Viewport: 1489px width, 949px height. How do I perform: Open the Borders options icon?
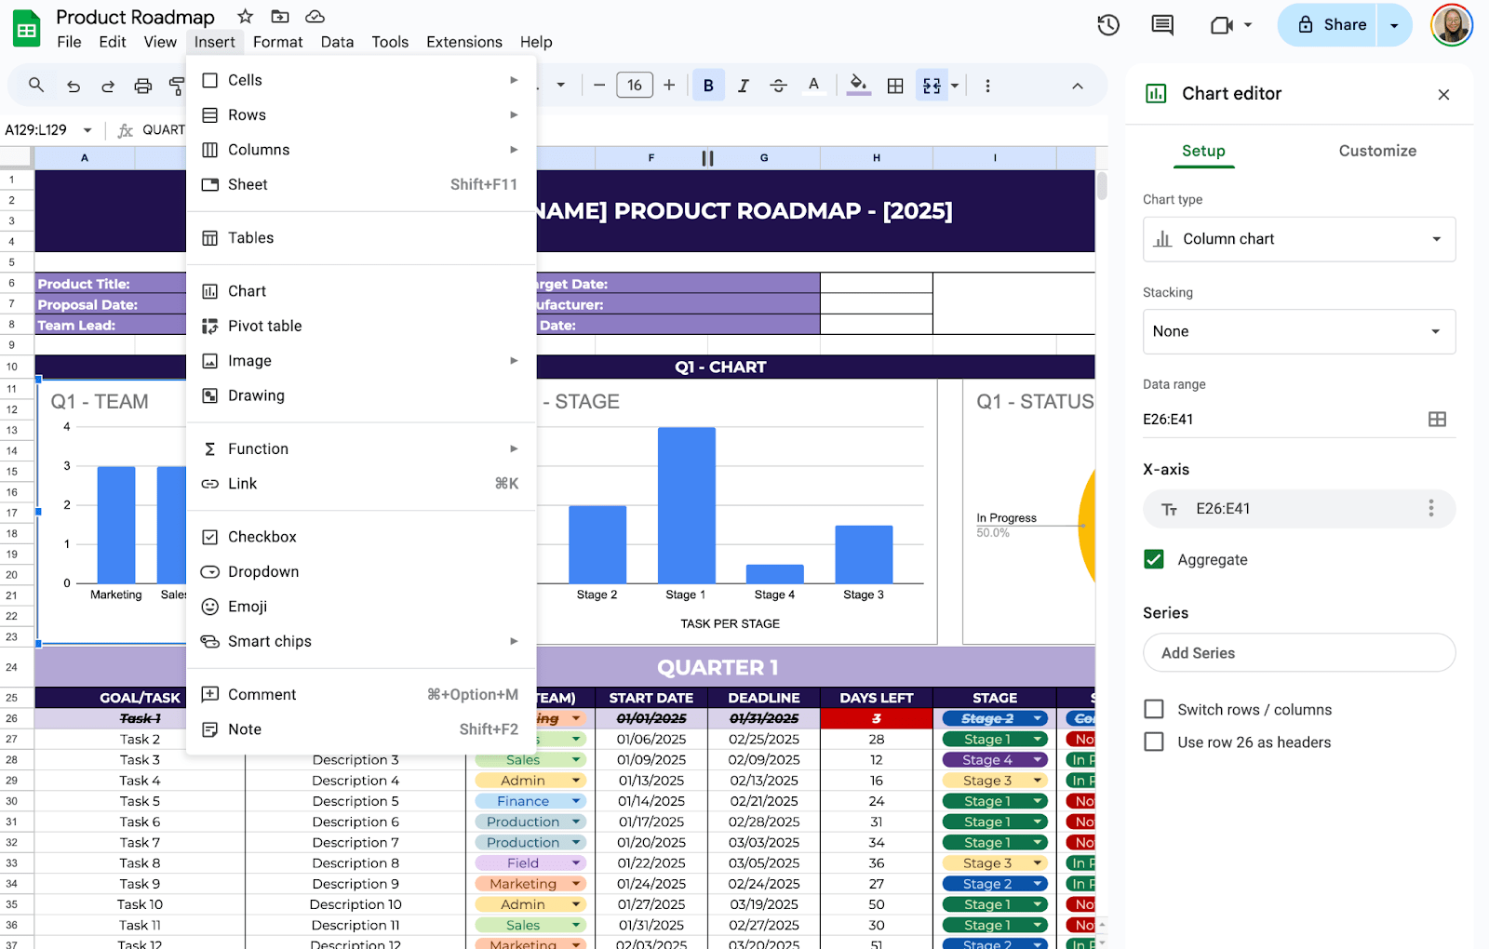[x=894, y=85]
